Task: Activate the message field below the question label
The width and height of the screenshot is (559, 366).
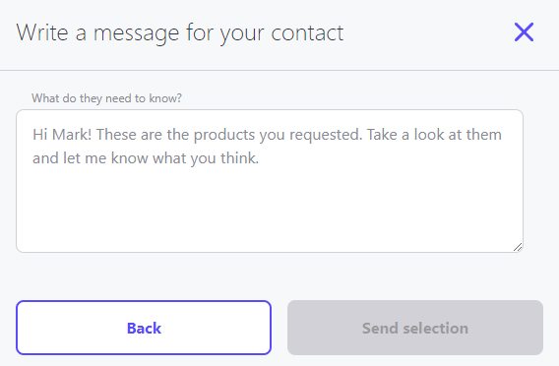Action: pyautogui.click(x=270, y=181)
